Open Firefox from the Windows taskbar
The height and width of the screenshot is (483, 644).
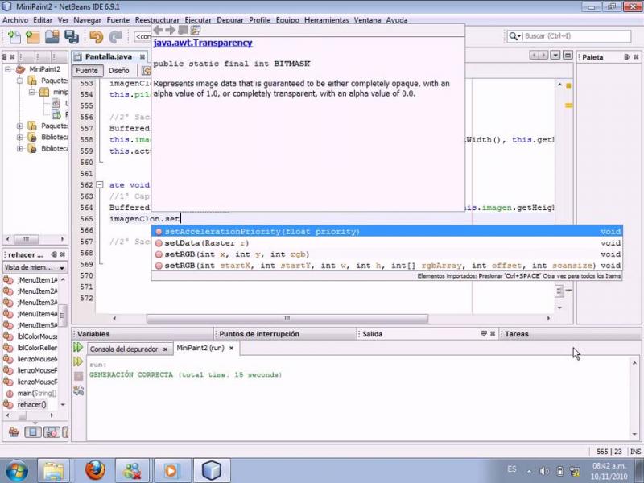click(x=95, y=469)
